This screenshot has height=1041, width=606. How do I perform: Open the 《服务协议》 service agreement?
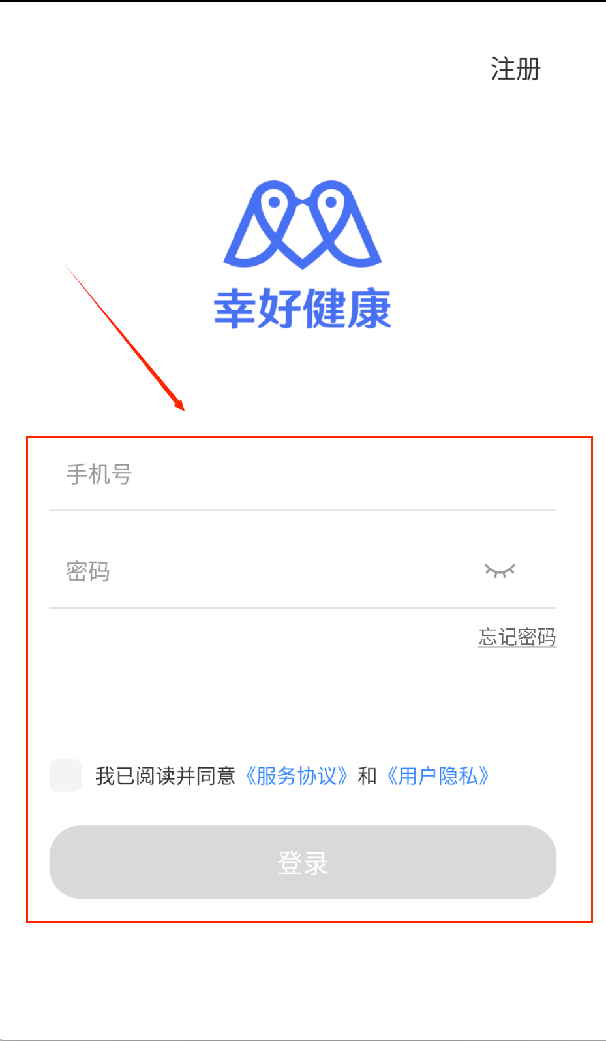(x=296, y=776)
